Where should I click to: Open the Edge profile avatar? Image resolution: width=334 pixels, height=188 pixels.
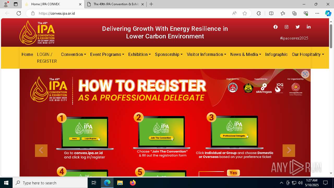[x=6, y=4]
